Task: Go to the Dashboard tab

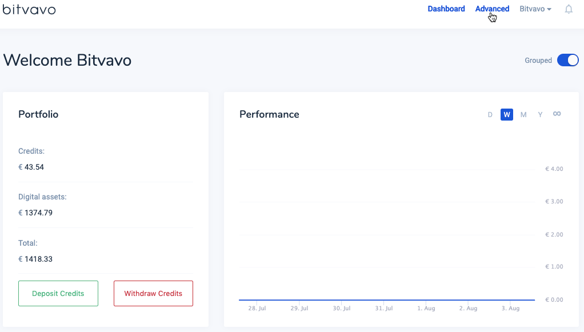Action: [x=446, y=9]
